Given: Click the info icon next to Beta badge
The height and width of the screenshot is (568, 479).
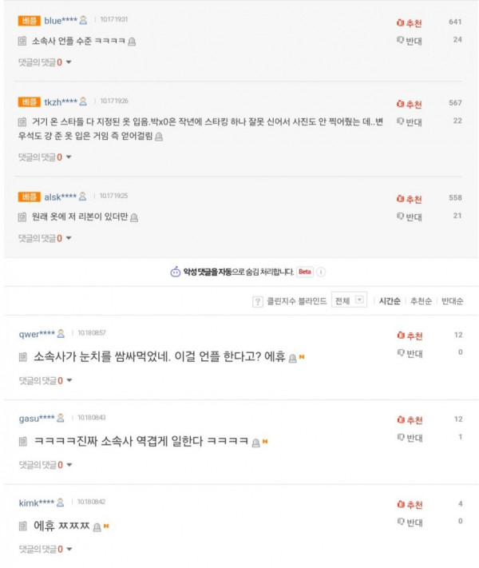Looking at the screenshot, I should pos(321,272).
